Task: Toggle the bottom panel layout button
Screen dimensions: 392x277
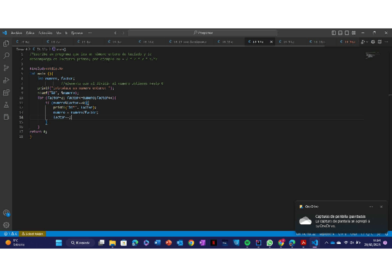Action: [x=340, y=33]
